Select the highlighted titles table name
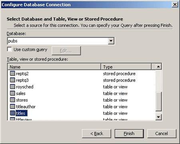Screen dimensions: 180x144 tap(22, 113)
